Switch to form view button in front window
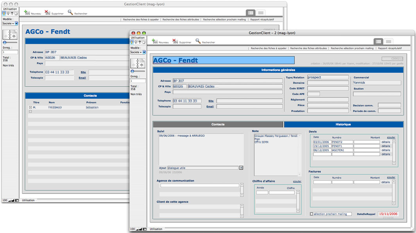This screenshot has width=416, height=233. coord(378,42)
